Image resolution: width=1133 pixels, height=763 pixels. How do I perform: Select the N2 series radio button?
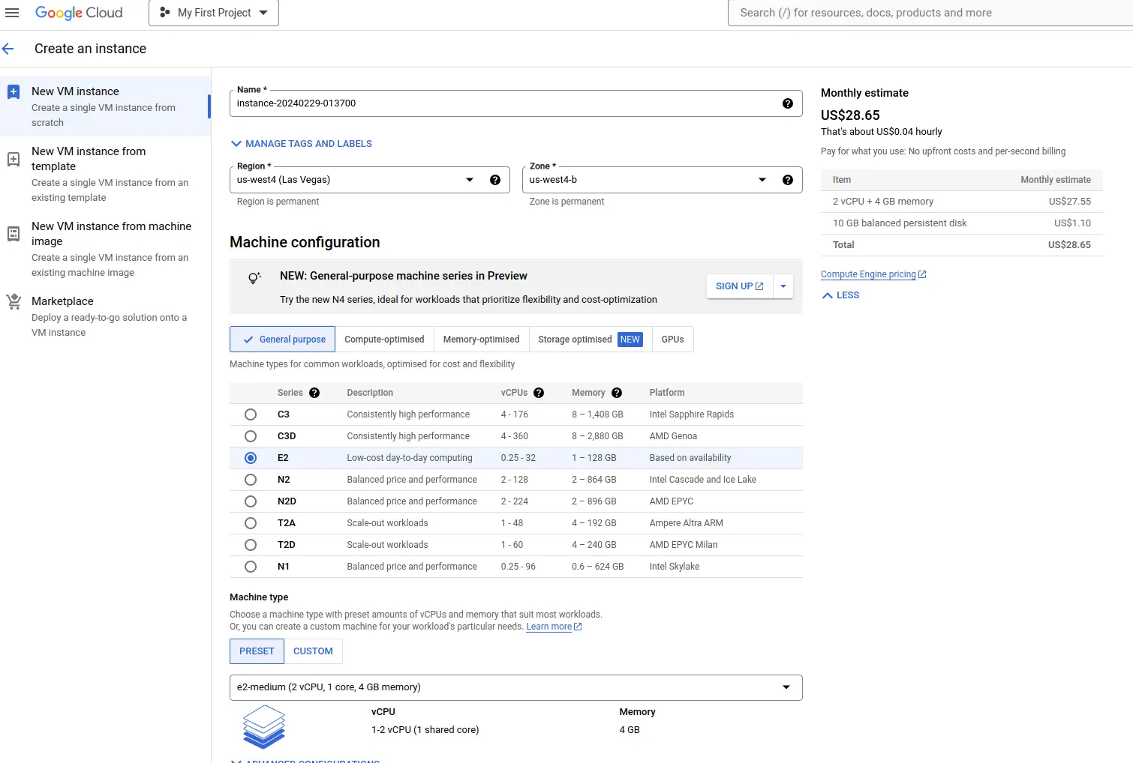click(x=251, y=480)
